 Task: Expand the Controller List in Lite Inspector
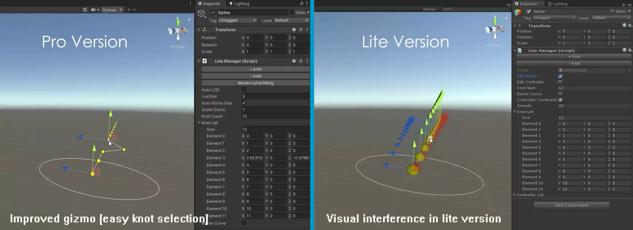click(x=515, y=195)
